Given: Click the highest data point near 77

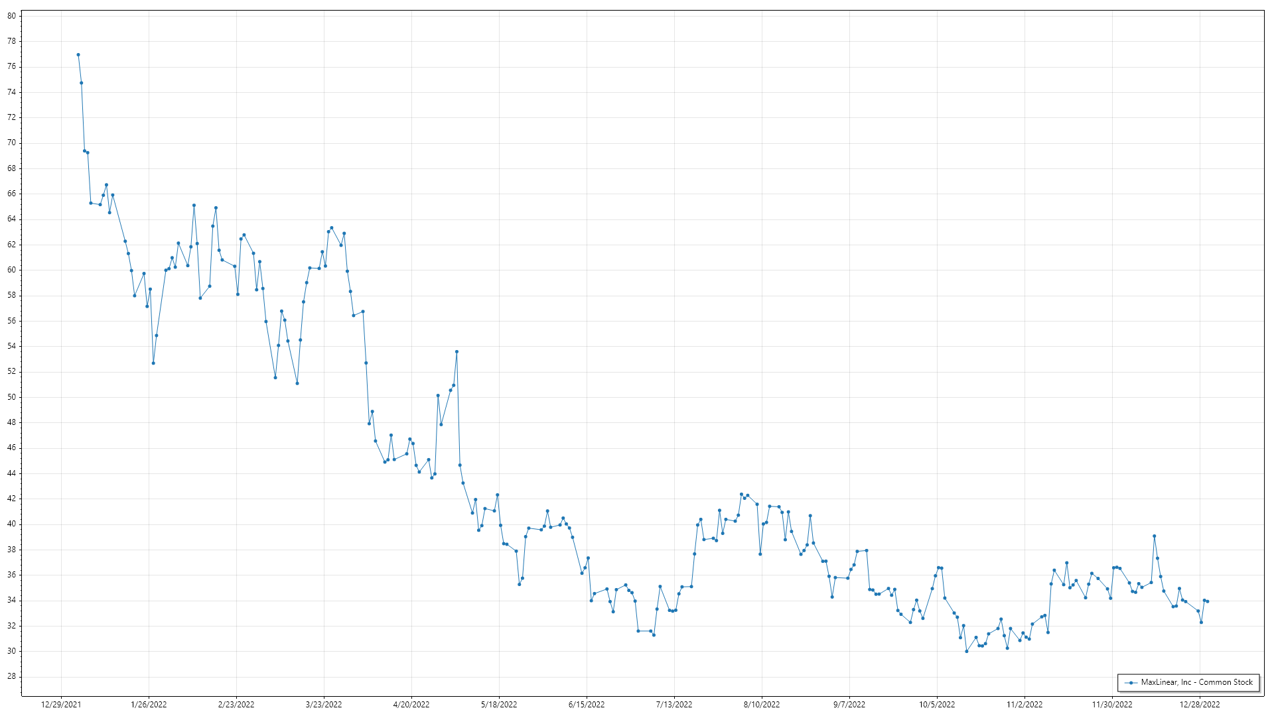Looking at the screenshot, I should pyautogui.click(x=78, y=55).
